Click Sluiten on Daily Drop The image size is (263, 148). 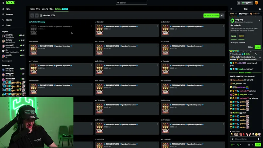(x=250, y=47)
